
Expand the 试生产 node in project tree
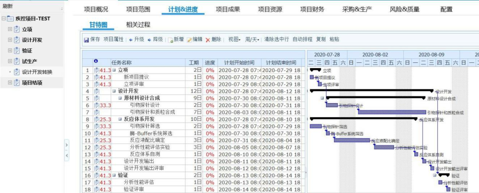click(10, 61)
